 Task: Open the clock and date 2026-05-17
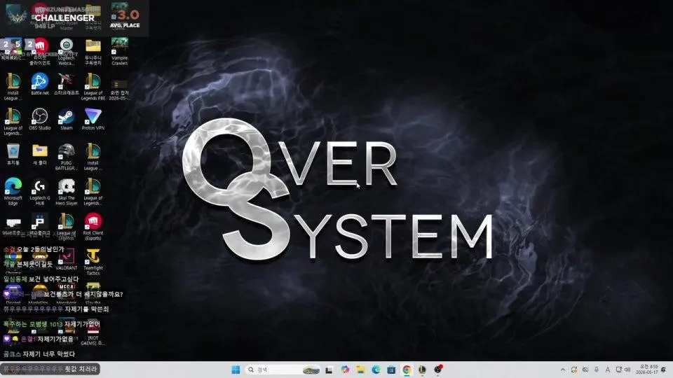pos(647,370)
